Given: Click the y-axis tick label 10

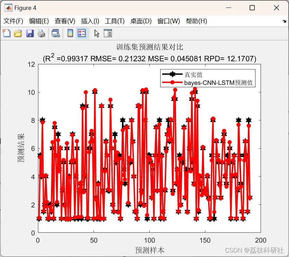Looking at the screenshot, I should click(32, 92).
